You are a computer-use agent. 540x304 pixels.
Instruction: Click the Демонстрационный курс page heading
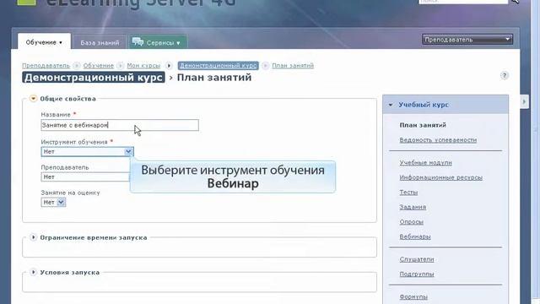94,77
